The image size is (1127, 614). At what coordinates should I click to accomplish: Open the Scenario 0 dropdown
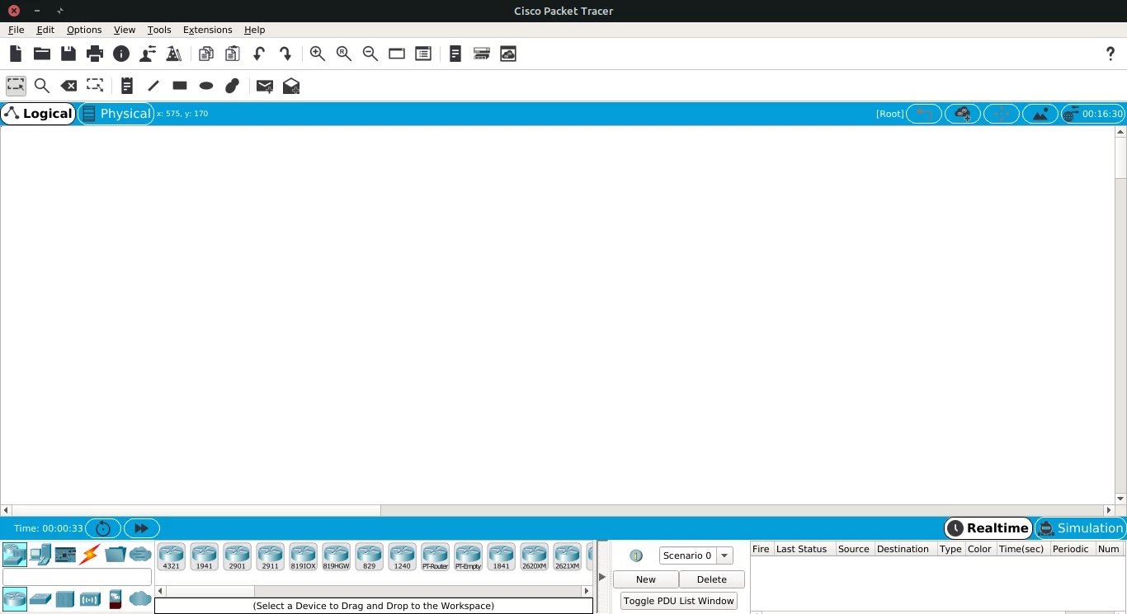pos(724,555)
